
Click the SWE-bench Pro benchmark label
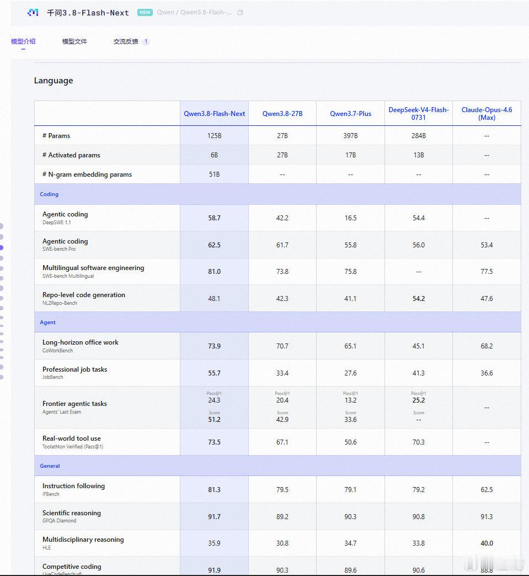coord(59,249)
